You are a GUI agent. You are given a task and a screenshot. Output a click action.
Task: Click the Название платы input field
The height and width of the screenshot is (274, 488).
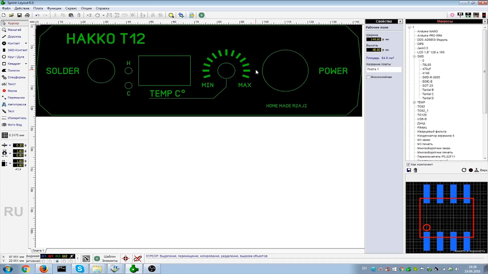[383, 69]
